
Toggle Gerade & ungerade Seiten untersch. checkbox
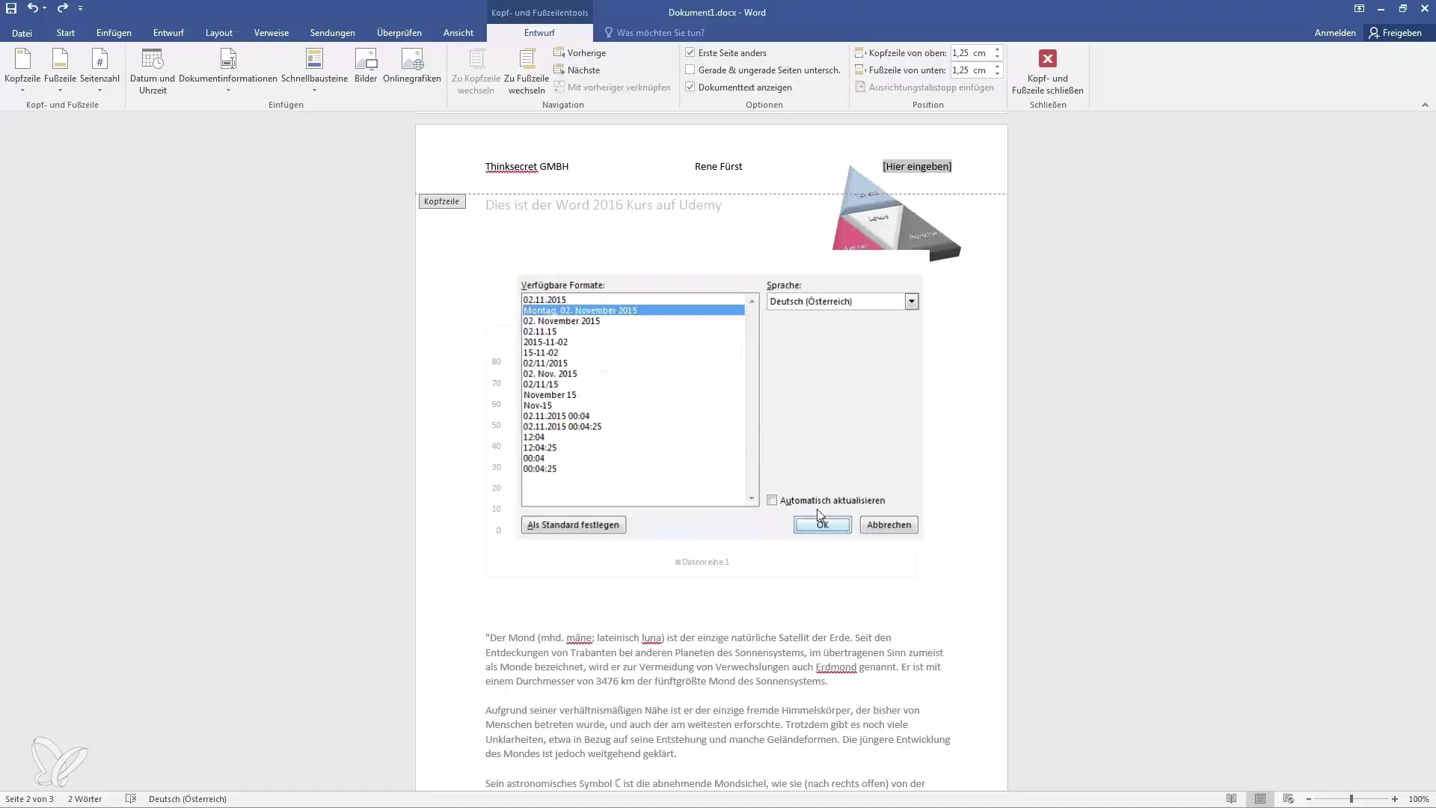690,70
